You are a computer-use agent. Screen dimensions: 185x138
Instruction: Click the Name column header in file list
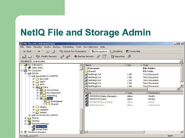(105, 65)
